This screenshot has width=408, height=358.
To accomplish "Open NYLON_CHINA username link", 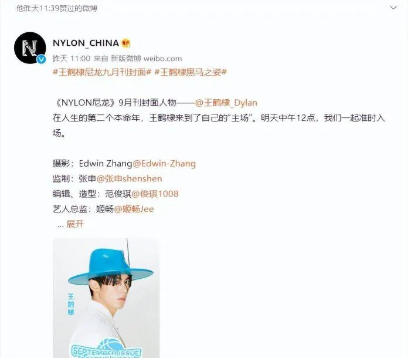I will [x=86, y=43].
